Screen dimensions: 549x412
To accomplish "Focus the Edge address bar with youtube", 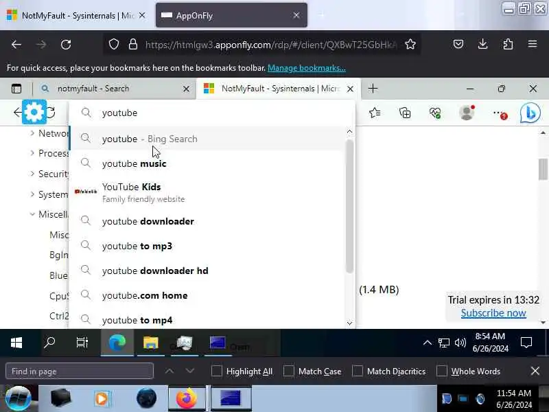I will pyautogui.click(x=212, y=113).
